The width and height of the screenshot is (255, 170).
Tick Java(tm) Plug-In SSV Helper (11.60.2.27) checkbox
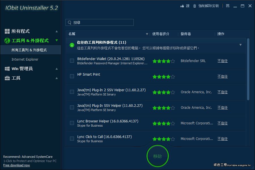click(x=72, y=107)
